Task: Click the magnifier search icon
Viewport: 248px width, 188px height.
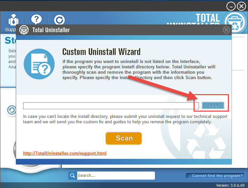Action: tap(73, 176)
